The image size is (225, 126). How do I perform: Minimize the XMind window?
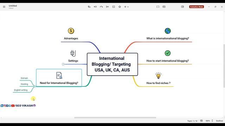209,7
